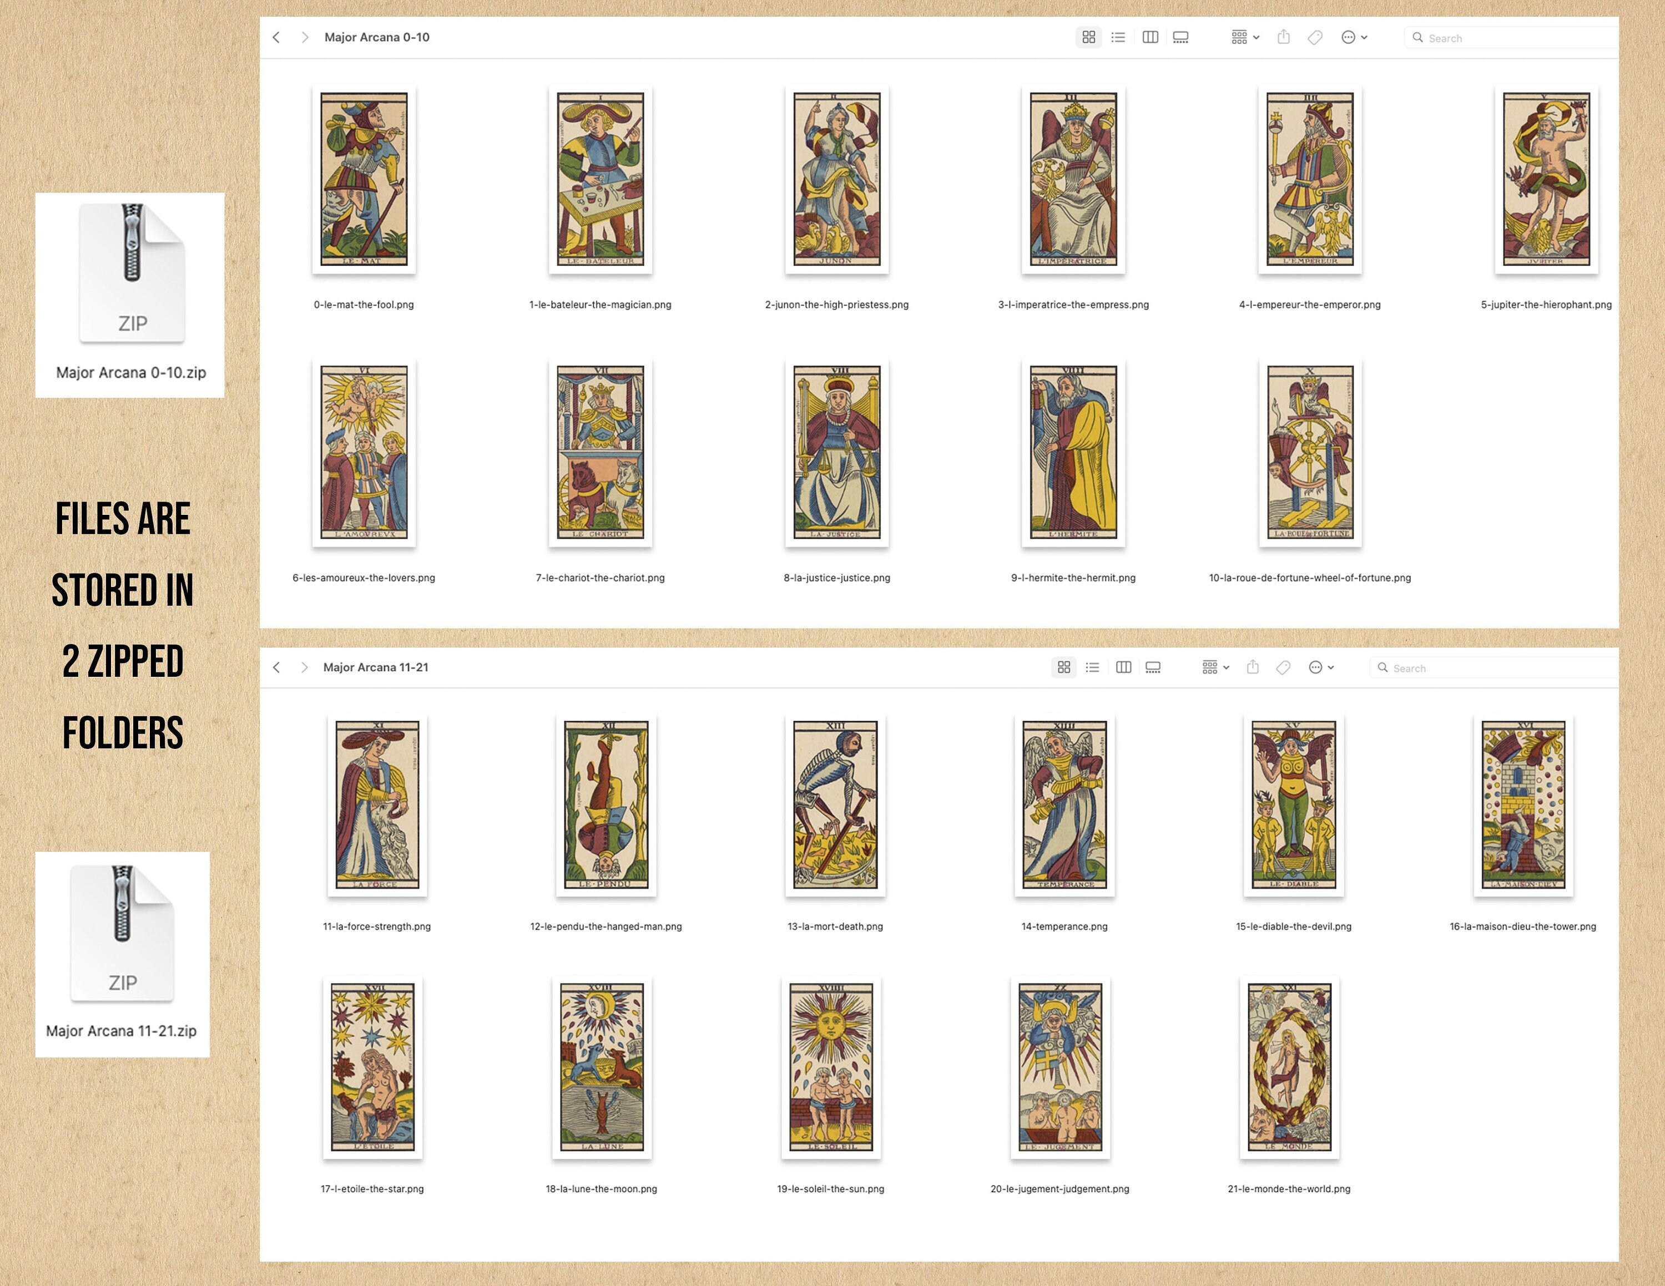The height and width of the screenshot is (1286, 1665).
Task: Go forward in Major Arcana 11-21 window
Action: click(304, 667)
